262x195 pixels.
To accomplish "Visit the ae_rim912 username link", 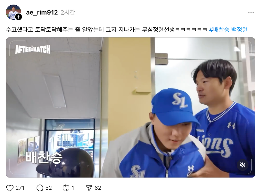I will pyautogui.click(x=42, y=12).
